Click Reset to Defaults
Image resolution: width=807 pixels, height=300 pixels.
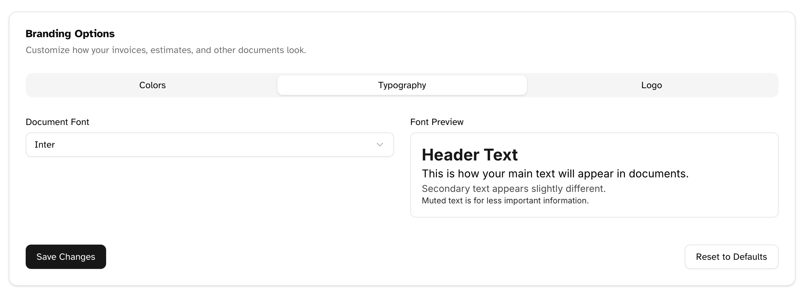[x=731, y=257]
